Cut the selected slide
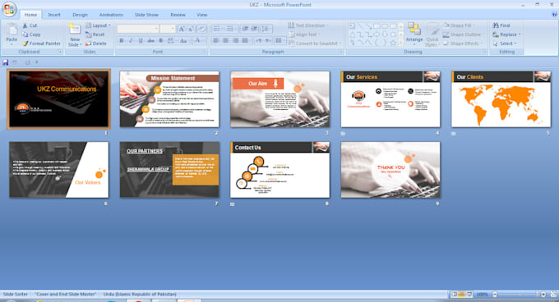The height and width of the screenshot is (302, 559). 30,25
